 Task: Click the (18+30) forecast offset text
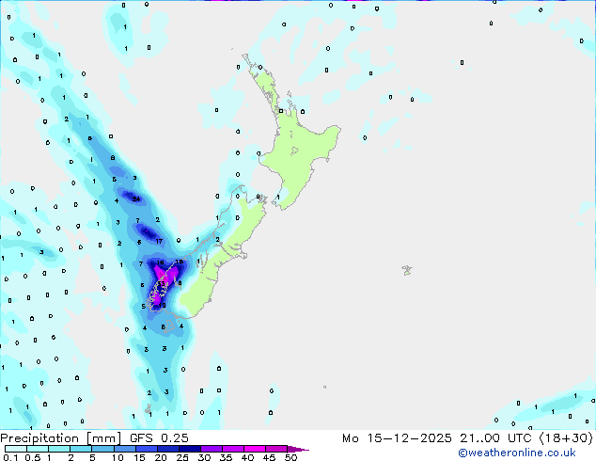tap(566, 437)
